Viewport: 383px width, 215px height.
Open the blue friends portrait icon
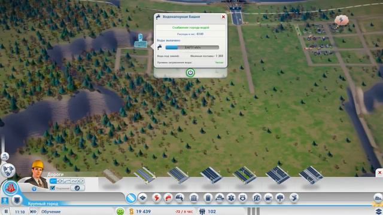pyautogui.click(x=5, y=201)
